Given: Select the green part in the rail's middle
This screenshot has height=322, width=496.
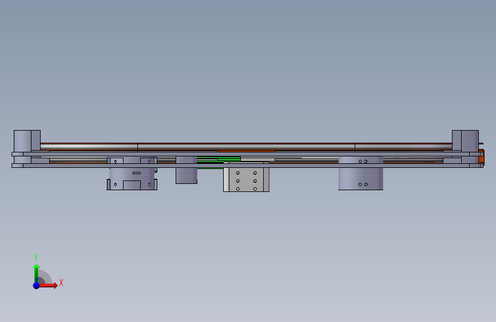Looking at the screenshot, I should point(219,159).
